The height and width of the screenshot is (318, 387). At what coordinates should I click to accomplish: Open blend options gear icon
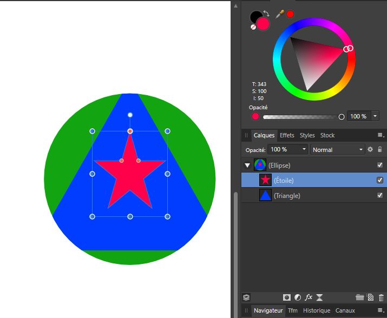coord(370,149)
